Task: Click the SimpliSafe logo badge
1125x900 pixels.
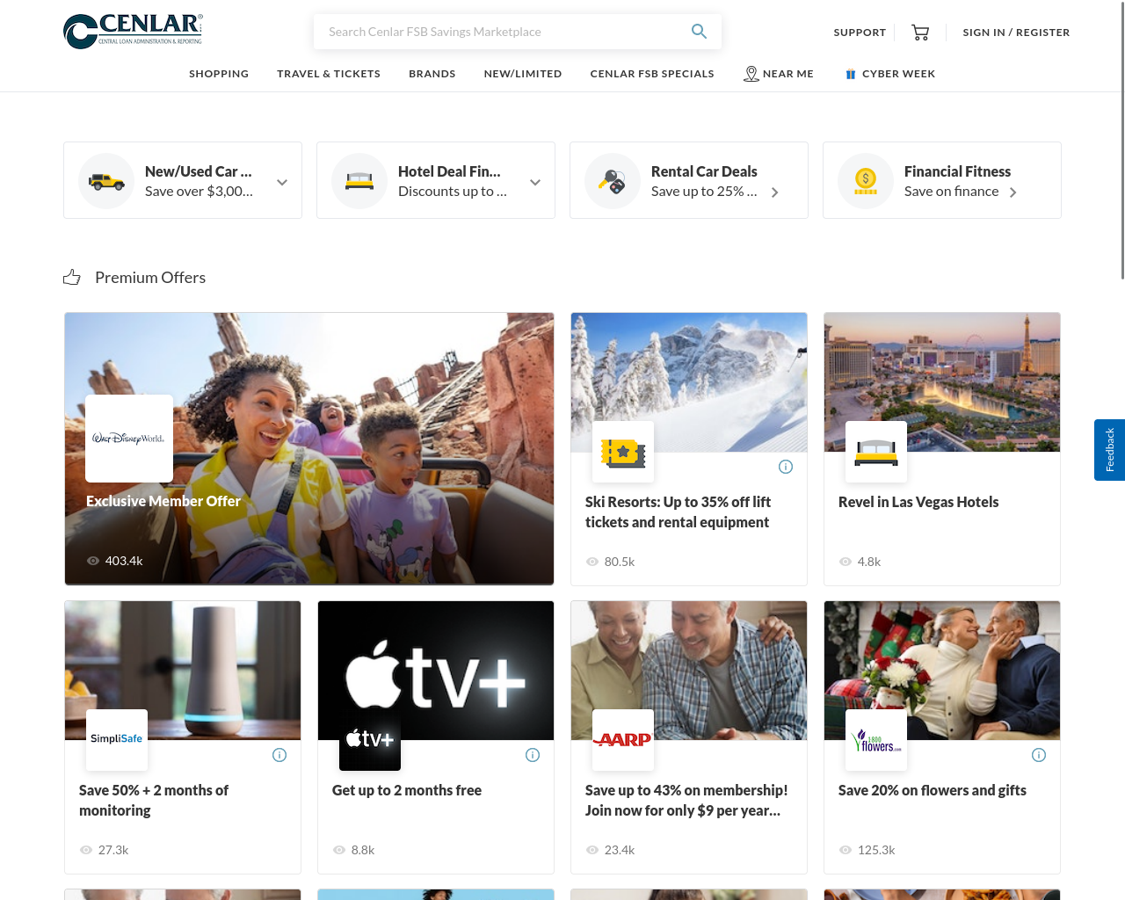Action: [x=117, y=740]
